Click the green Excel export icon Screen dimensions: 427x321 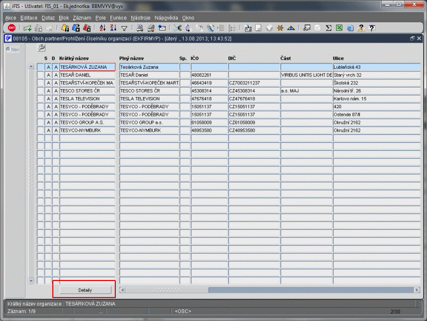tap(339, 28)
